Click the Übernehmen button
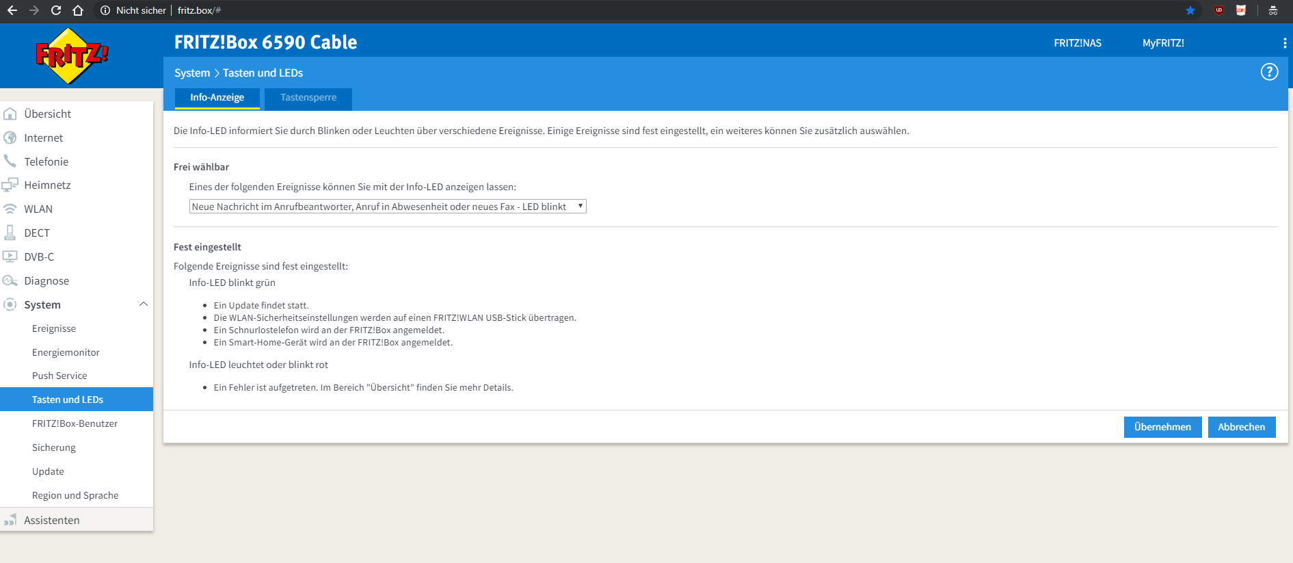Viewport: 1293px width, 563px height. click(x=1162, y=427)
